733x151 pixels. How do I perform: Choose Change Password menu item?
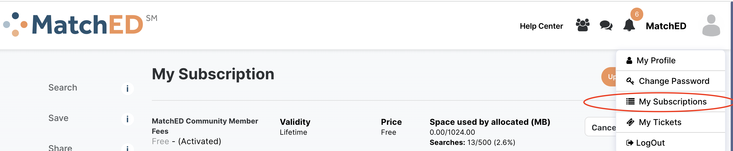673,81
